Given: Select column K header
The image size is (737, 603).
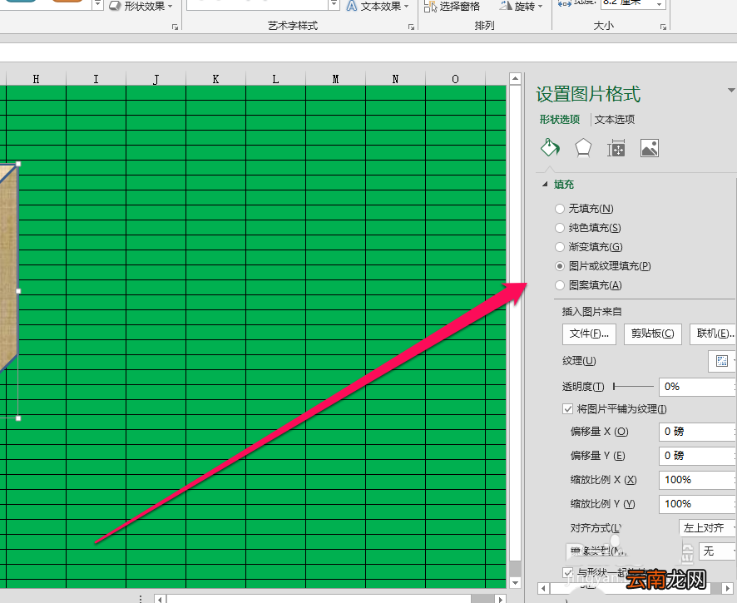Looking at the screenshot, I should tap(215, 78).
